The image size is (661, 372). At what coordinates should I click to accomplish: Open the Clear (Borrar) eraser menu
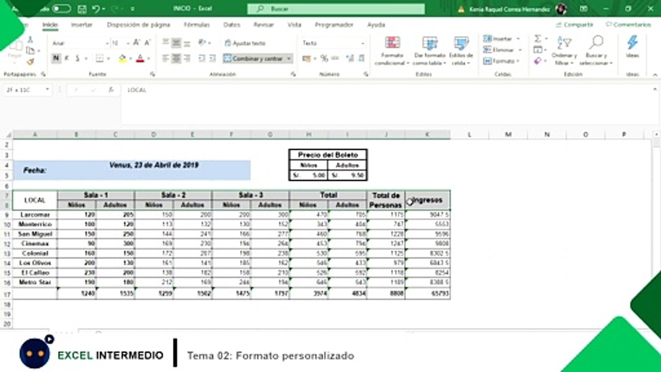pyautogui.click(x=538, y=61)
